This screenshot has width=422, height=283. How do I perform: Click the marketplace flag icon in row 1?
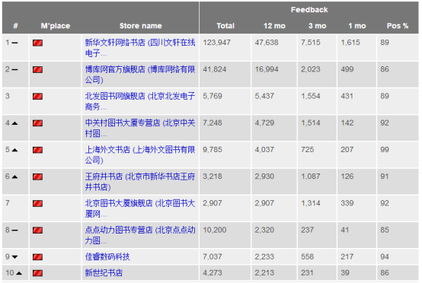[37, 43]
